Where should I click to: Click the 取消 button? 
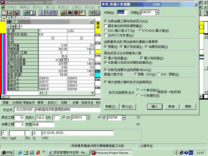tap(171, 107)
